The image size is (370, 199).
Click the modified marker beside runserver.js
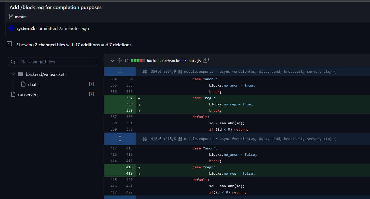[x=91, y=94]
